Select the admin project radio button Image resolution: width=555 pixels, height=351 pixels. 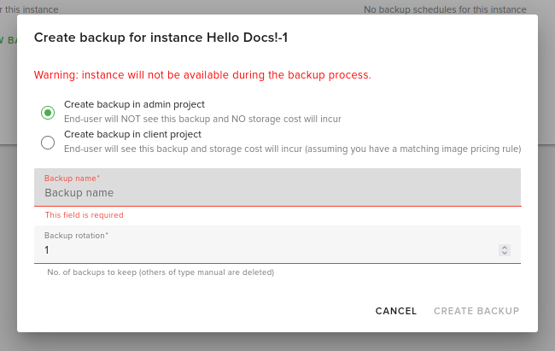48,112
